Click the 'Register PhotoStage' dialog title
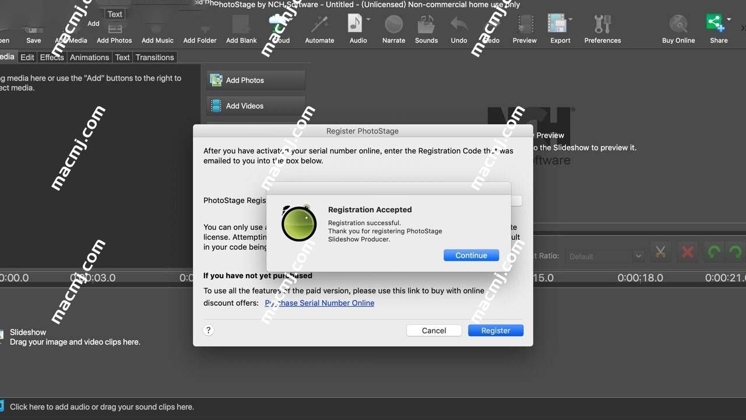This screenshot has width=746, height=420. point(363,131)
